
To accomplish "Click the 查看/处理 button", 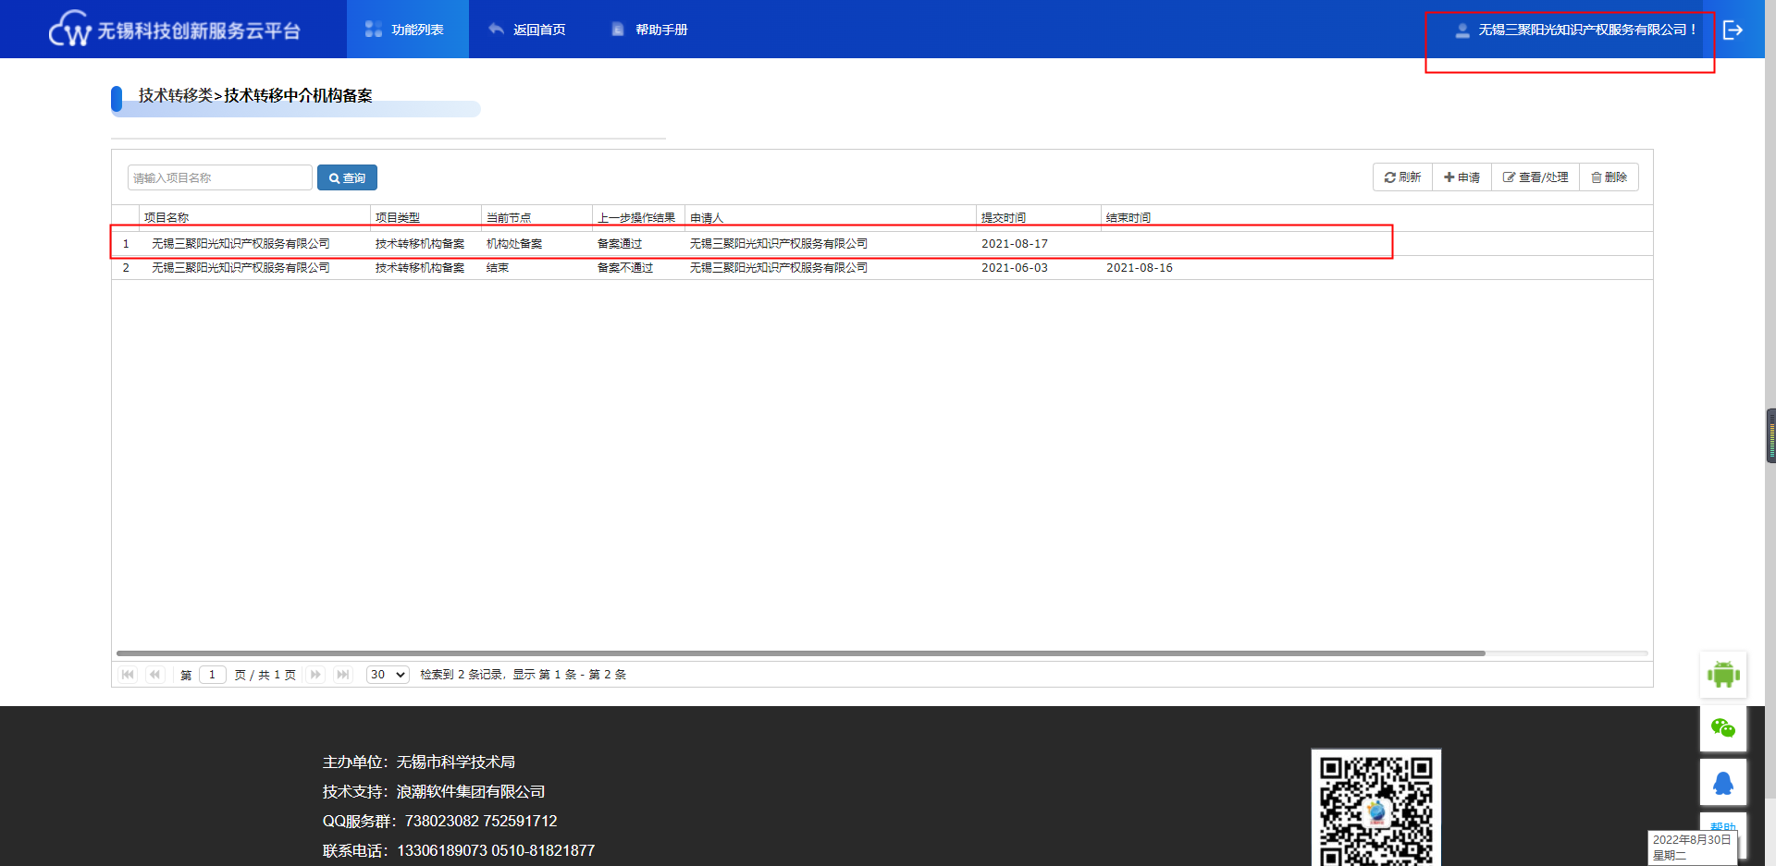I will click(x=1535, y=177).
